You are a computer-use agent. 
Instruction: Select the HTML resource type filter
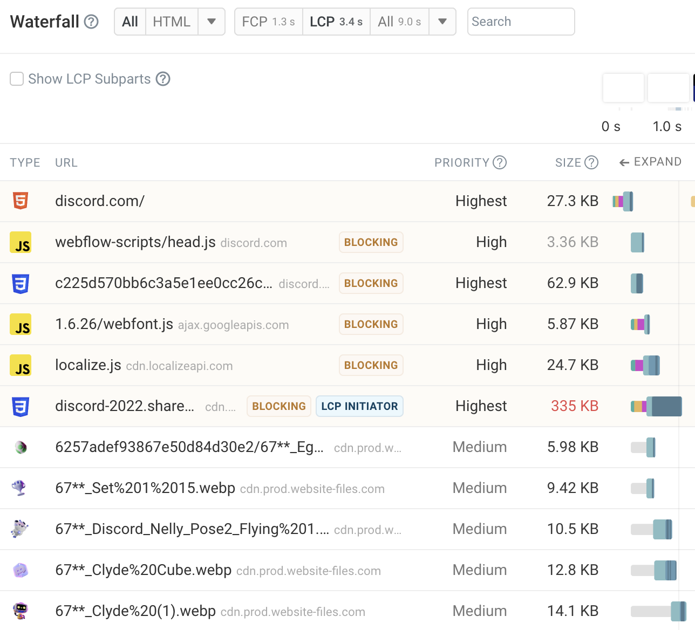click(172, 22)
